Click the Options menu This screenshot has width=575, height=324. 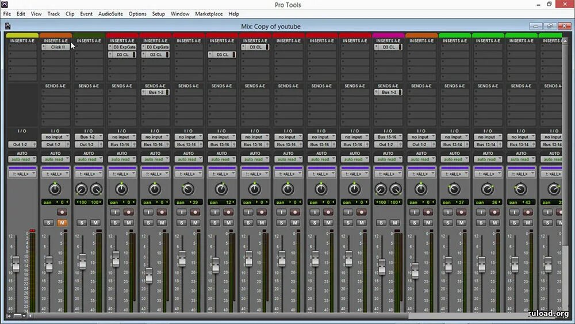tap(137, 14)
